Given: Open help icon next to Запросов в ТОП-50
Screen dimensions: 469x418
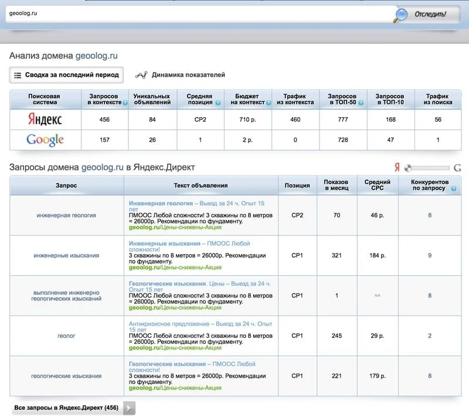Looking at the screenshot, I should tap(361, 103).
